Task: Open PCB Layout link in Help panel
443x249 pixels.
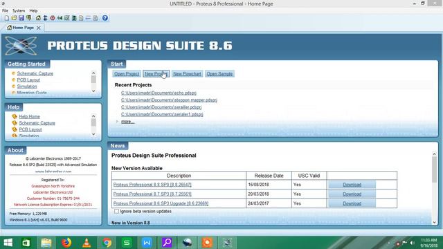Action: point(30,129)
